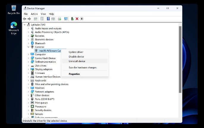Open the View menu
Screen dimensions: 204x128
tap(43, 14)
